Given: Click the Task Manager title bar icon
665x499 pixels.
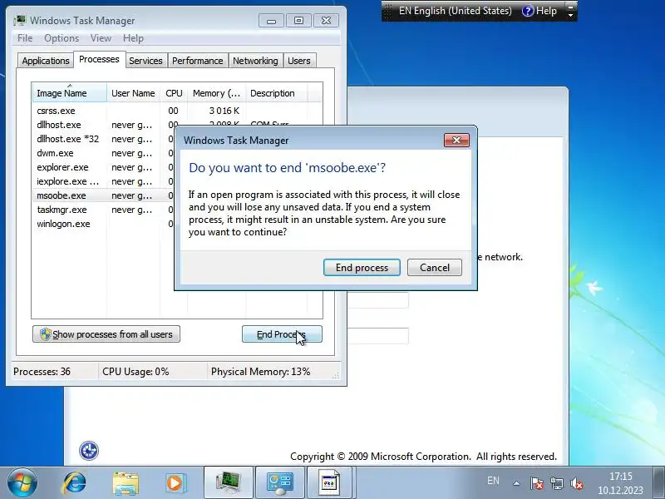Looking at the screenshot, I should pyautogui.click(x=19, y=20).
